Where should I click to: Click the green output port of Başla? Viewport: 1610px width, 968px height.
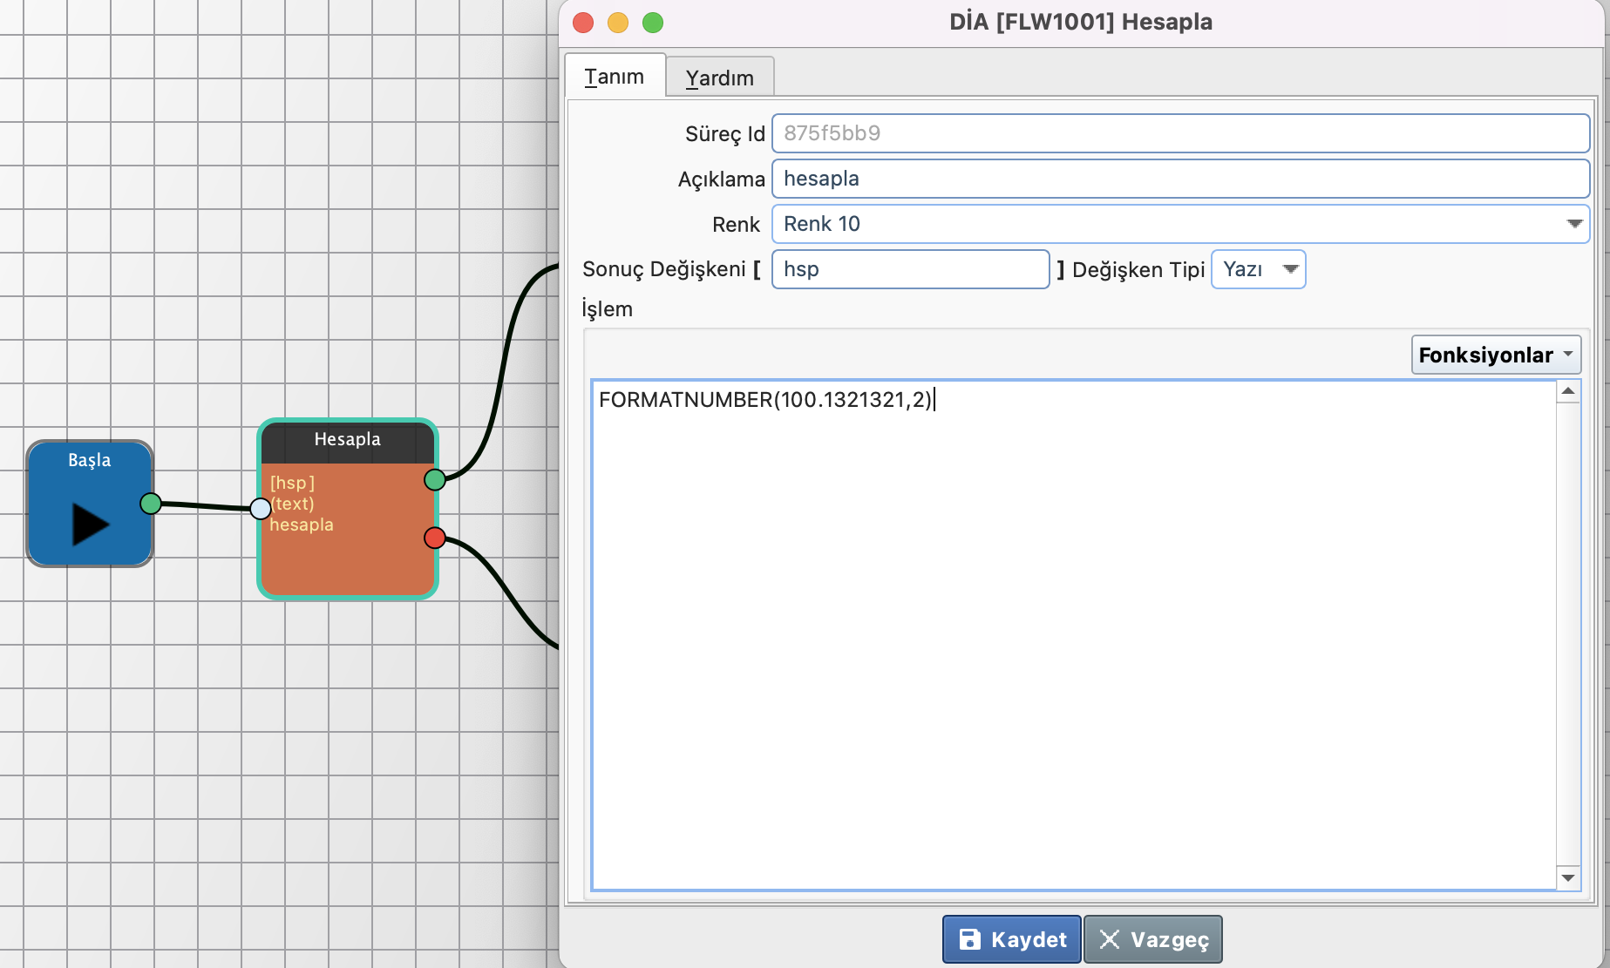point(151,503)
